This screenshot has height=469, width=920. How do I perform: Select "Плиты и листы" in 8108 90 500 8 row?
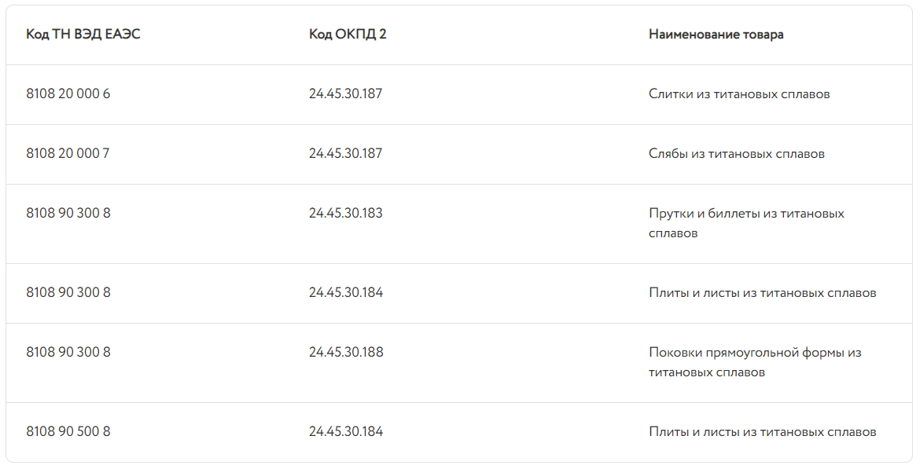[762, 432]
